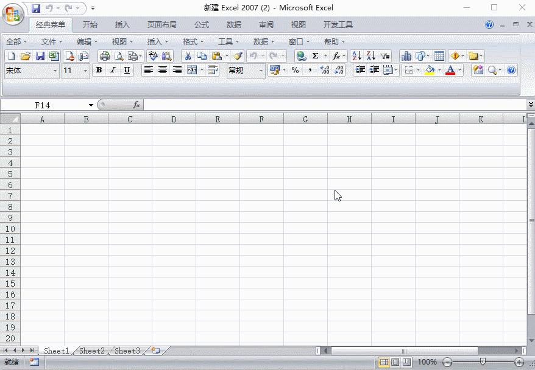Open Print Preview from the toolbar

(x=119, y=56)
